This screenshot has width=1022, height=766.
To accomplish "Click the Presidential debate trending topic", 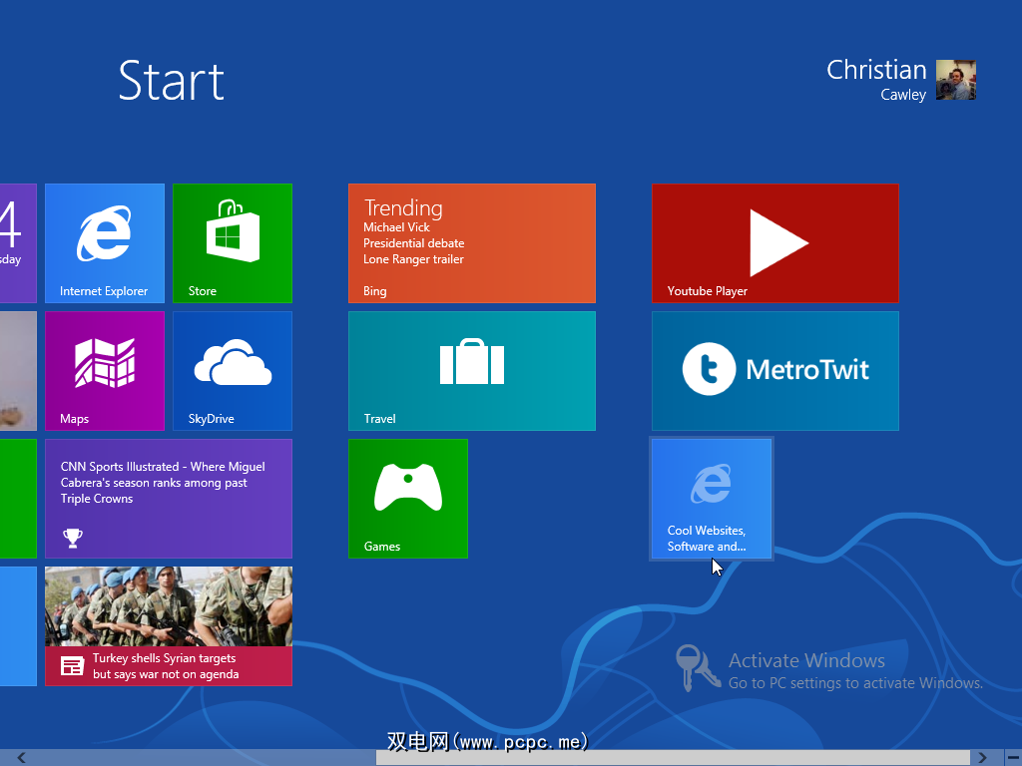I will click(x=413, y=243).
